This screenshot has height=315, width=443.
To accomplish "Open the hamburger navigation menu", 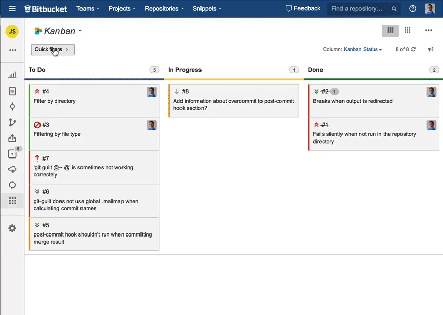I will (x=12, y=9).
